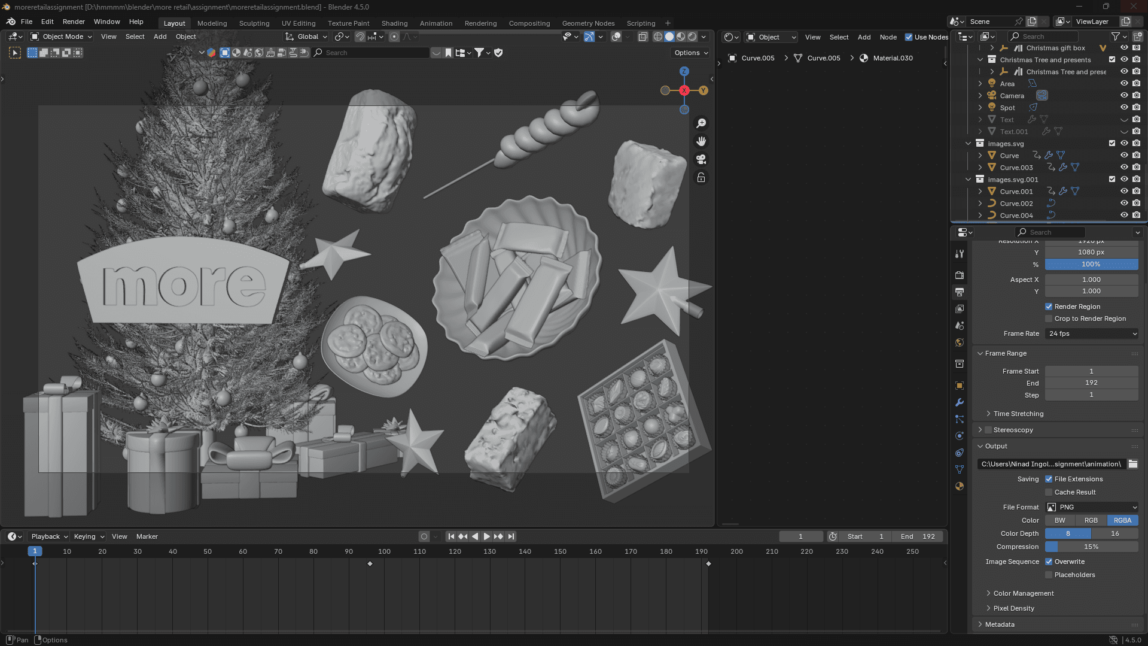The image size is (1148, 646).
Task: Enable the Cache Result checkbox
Action: (1049, 492)
